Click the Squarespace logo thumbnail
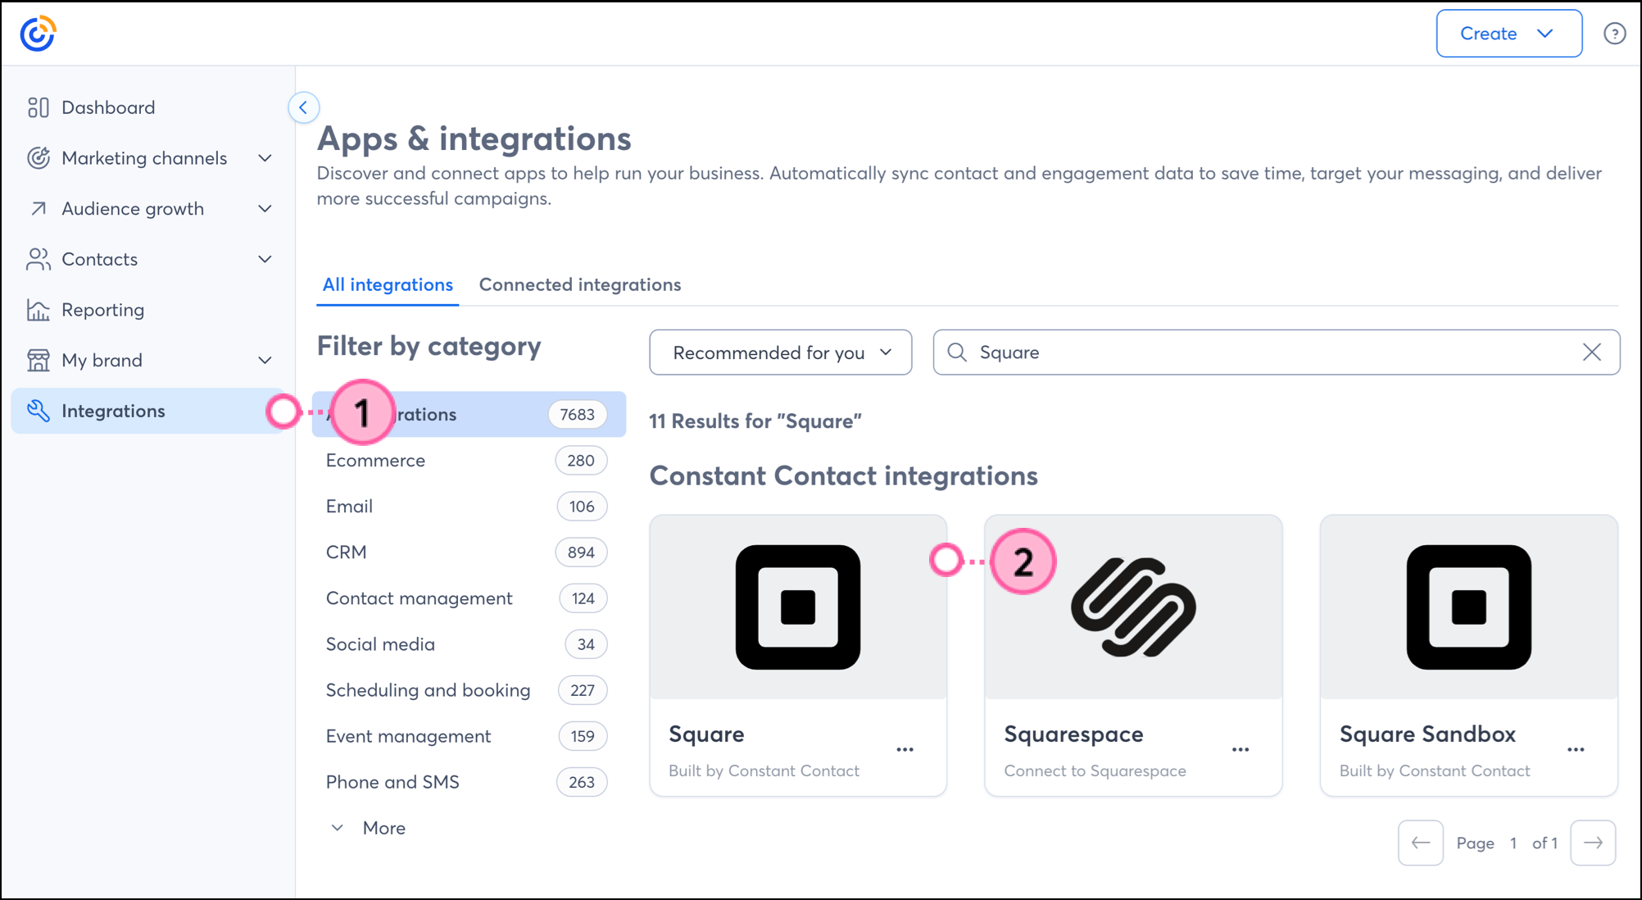 click(1133, 607)
